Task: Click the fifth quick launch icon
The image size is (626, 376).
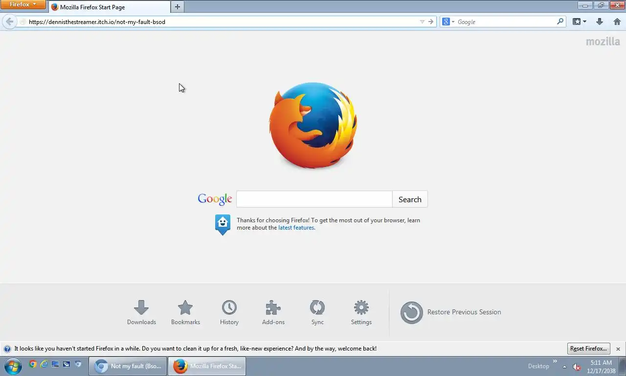Action: 78,364
